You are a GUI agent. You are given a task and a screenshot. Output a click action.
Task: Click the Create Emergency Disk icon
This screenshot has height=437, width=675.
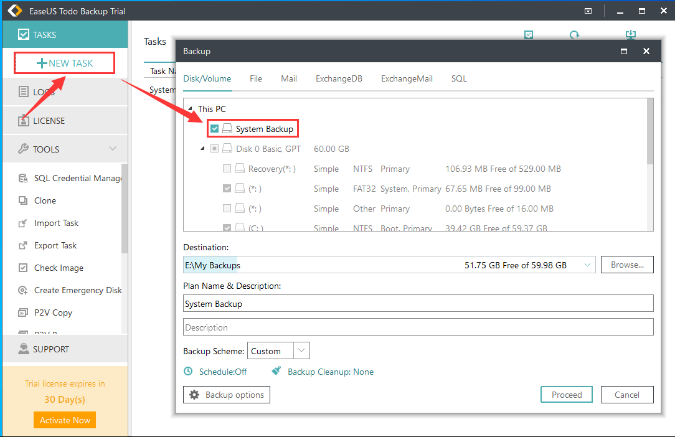point(23,290)
